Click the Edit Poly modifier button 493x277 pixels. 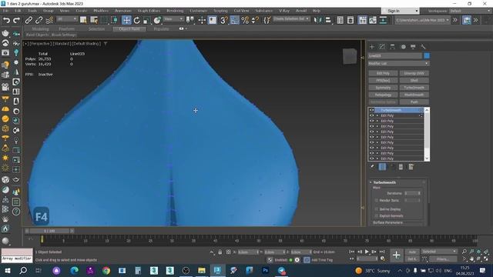point(383,73)
